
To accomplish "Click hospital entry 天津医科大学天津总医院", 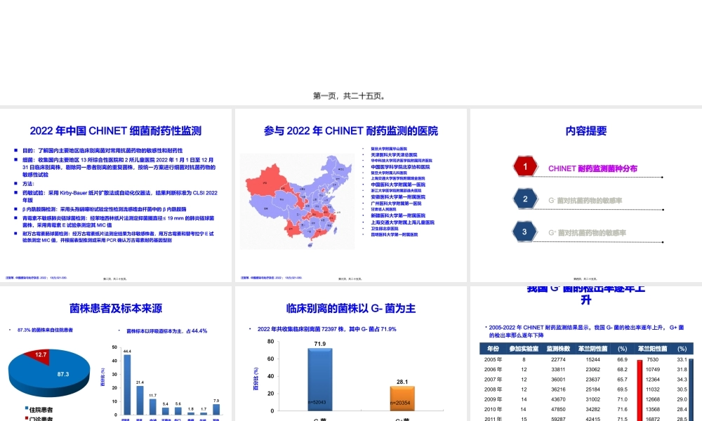I will click(394, 155).
